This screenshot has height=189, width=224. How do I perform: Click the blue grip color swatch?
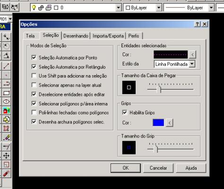(158, 122)
